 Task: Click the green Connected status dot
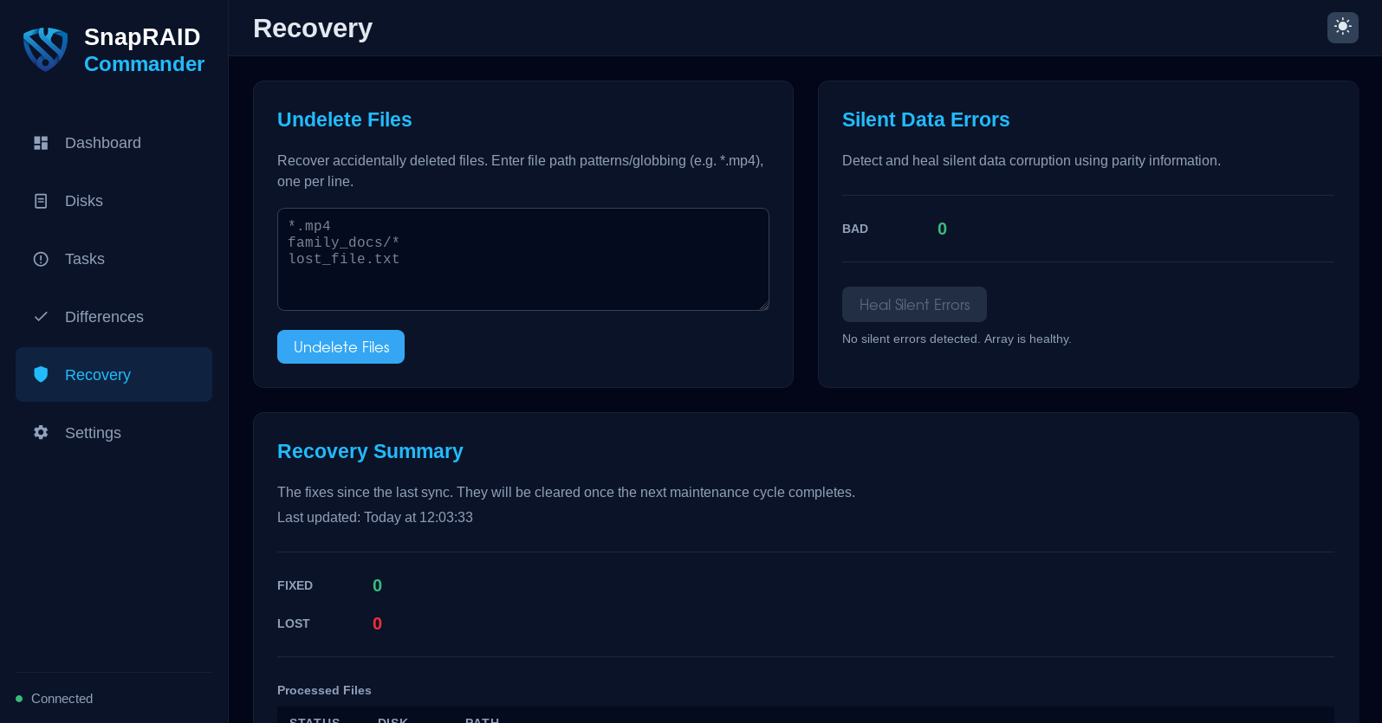point(19,699)
